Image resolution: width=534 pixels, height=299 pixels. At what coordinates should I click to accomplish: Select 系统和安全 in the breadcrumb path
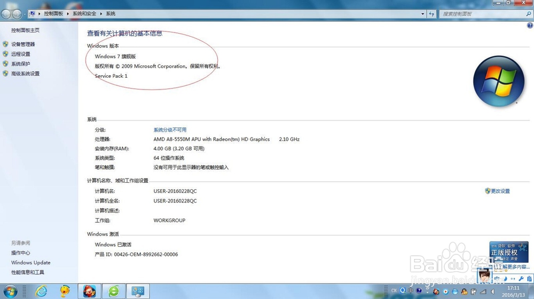[84, 14]
